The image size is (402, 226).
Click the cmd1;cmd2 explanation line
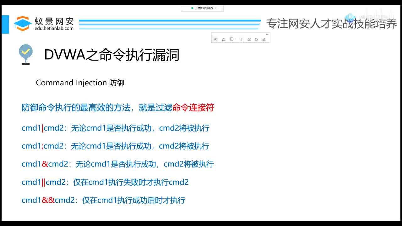(x=115, y=146)
